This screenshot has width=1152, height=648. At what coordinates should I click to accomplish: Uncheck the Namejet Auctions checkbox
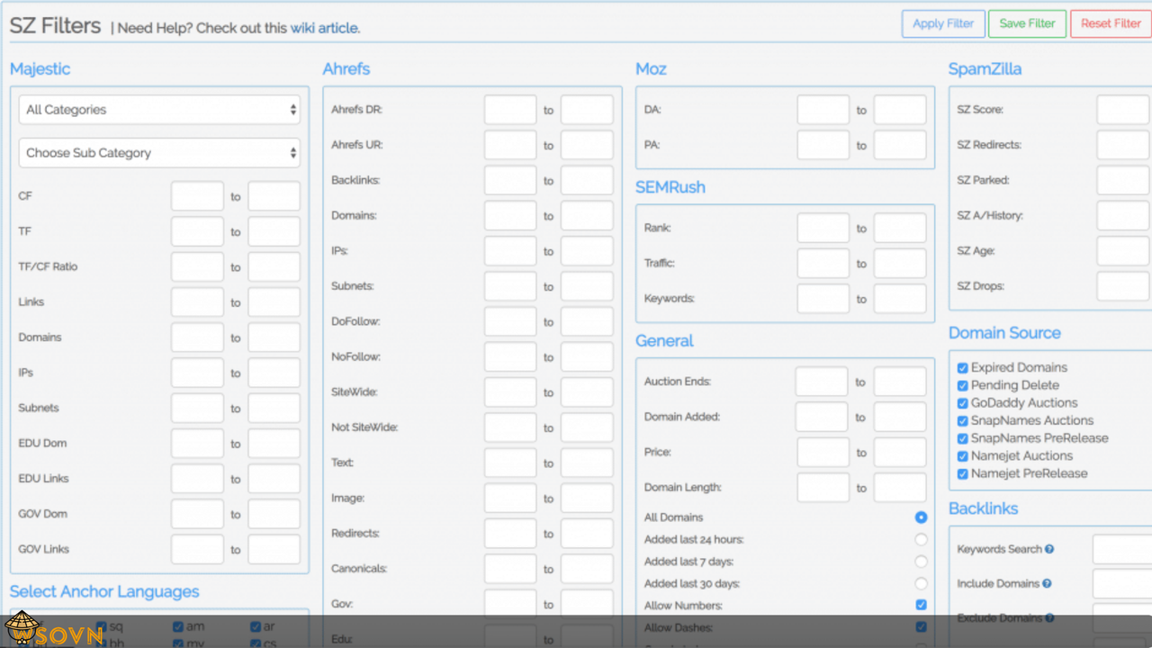click(963, 456)
